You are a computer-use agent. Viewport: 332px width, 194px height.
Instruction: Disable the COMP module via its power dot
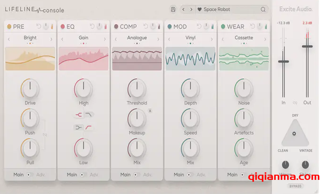116,27
